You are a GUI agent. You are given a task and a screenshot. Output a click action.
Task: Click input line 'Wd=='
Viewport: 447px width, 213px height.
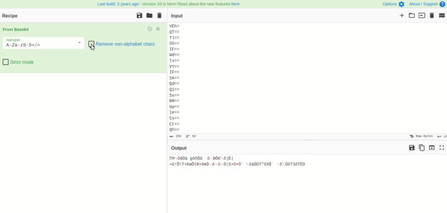click(174, 55)
